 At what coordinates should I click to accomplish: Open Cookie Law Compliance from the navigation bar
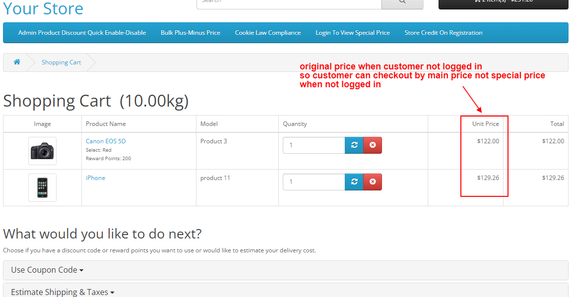[x=268, y=32]
